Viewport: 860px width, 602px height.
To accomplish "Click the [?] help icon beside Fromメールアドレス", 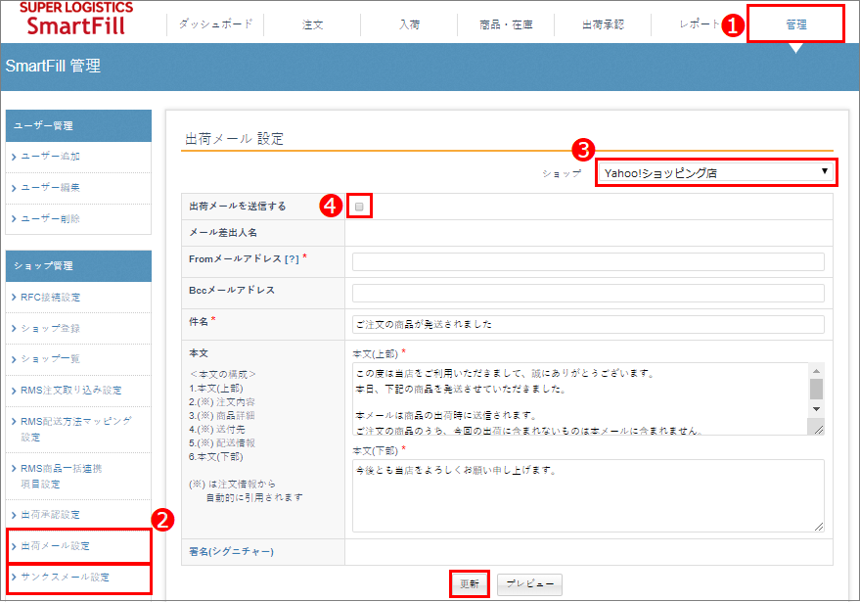I will pyautogui.click(x=292, y=258).
